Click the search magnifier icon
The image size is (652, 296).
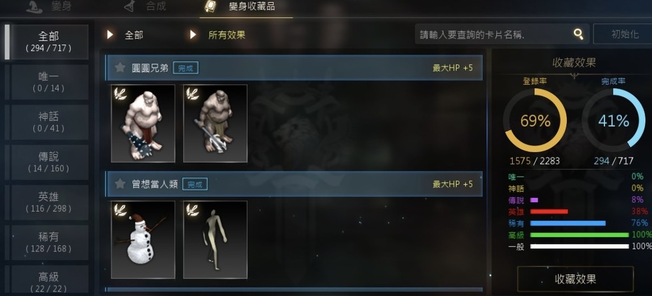(578, 34)
